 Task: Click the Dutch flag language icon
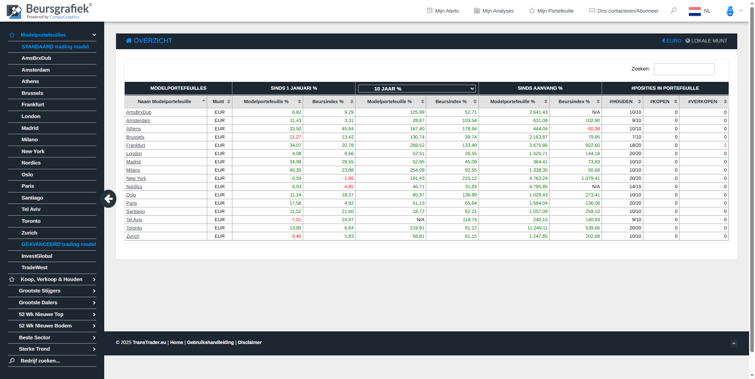[x=694, y=11]
